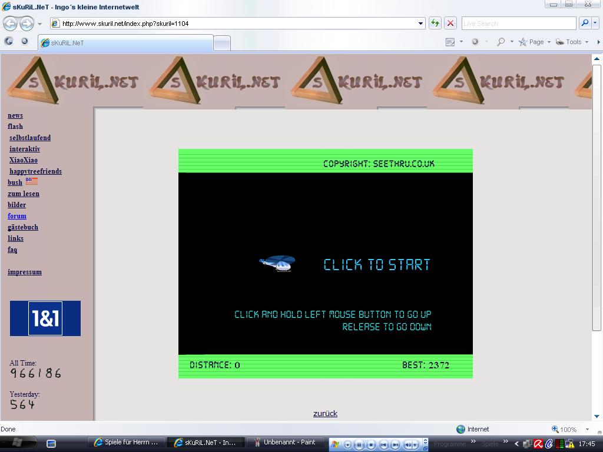Open the Page menu
The width and height of the screenshot is (603, 452).
click(535, 42)
